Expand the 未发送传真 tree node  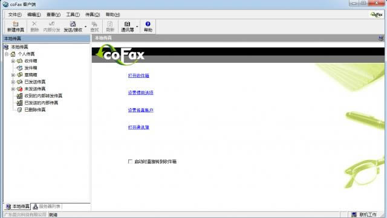point(13,89)
